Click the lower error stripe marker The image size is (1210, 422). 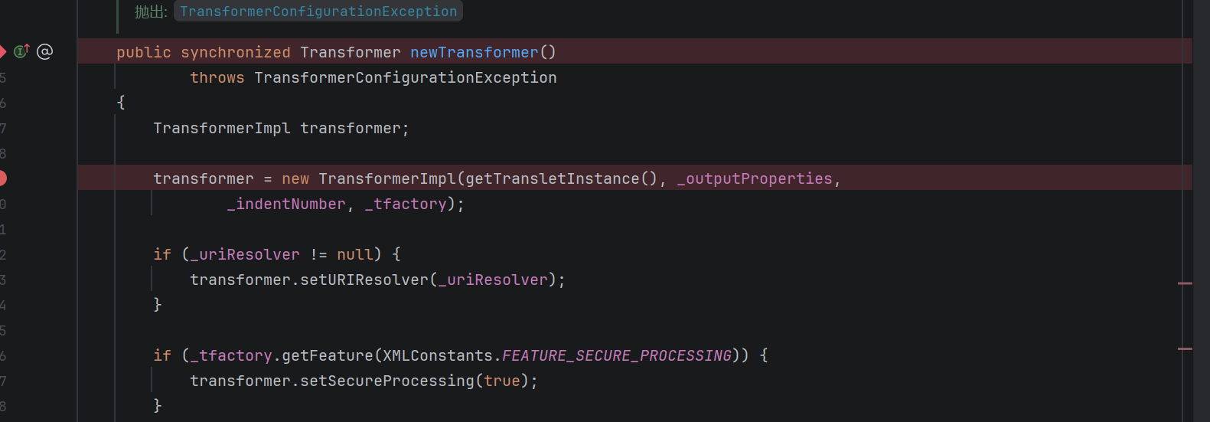(x=1185, y=348)
